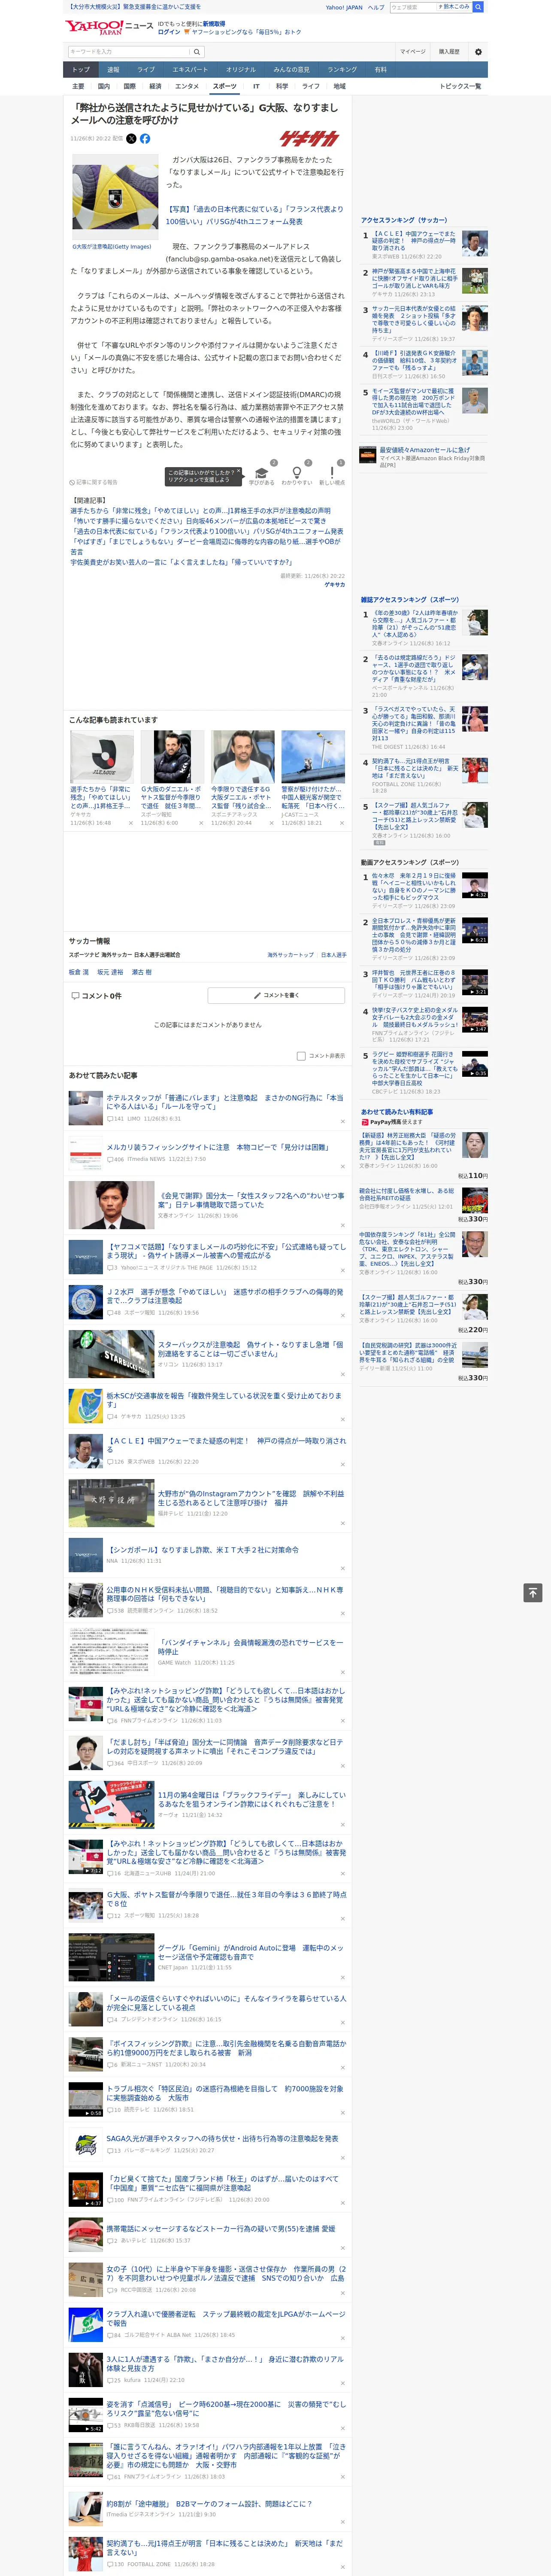Open article スターバックスが注意喚起
Image resolution: width=551 pixels, height=2576 pixels.
[x=250, y=1349]
